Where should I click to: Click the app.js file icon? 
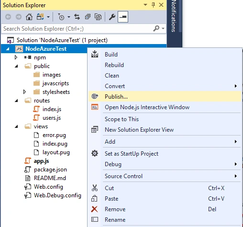(28, 161)
